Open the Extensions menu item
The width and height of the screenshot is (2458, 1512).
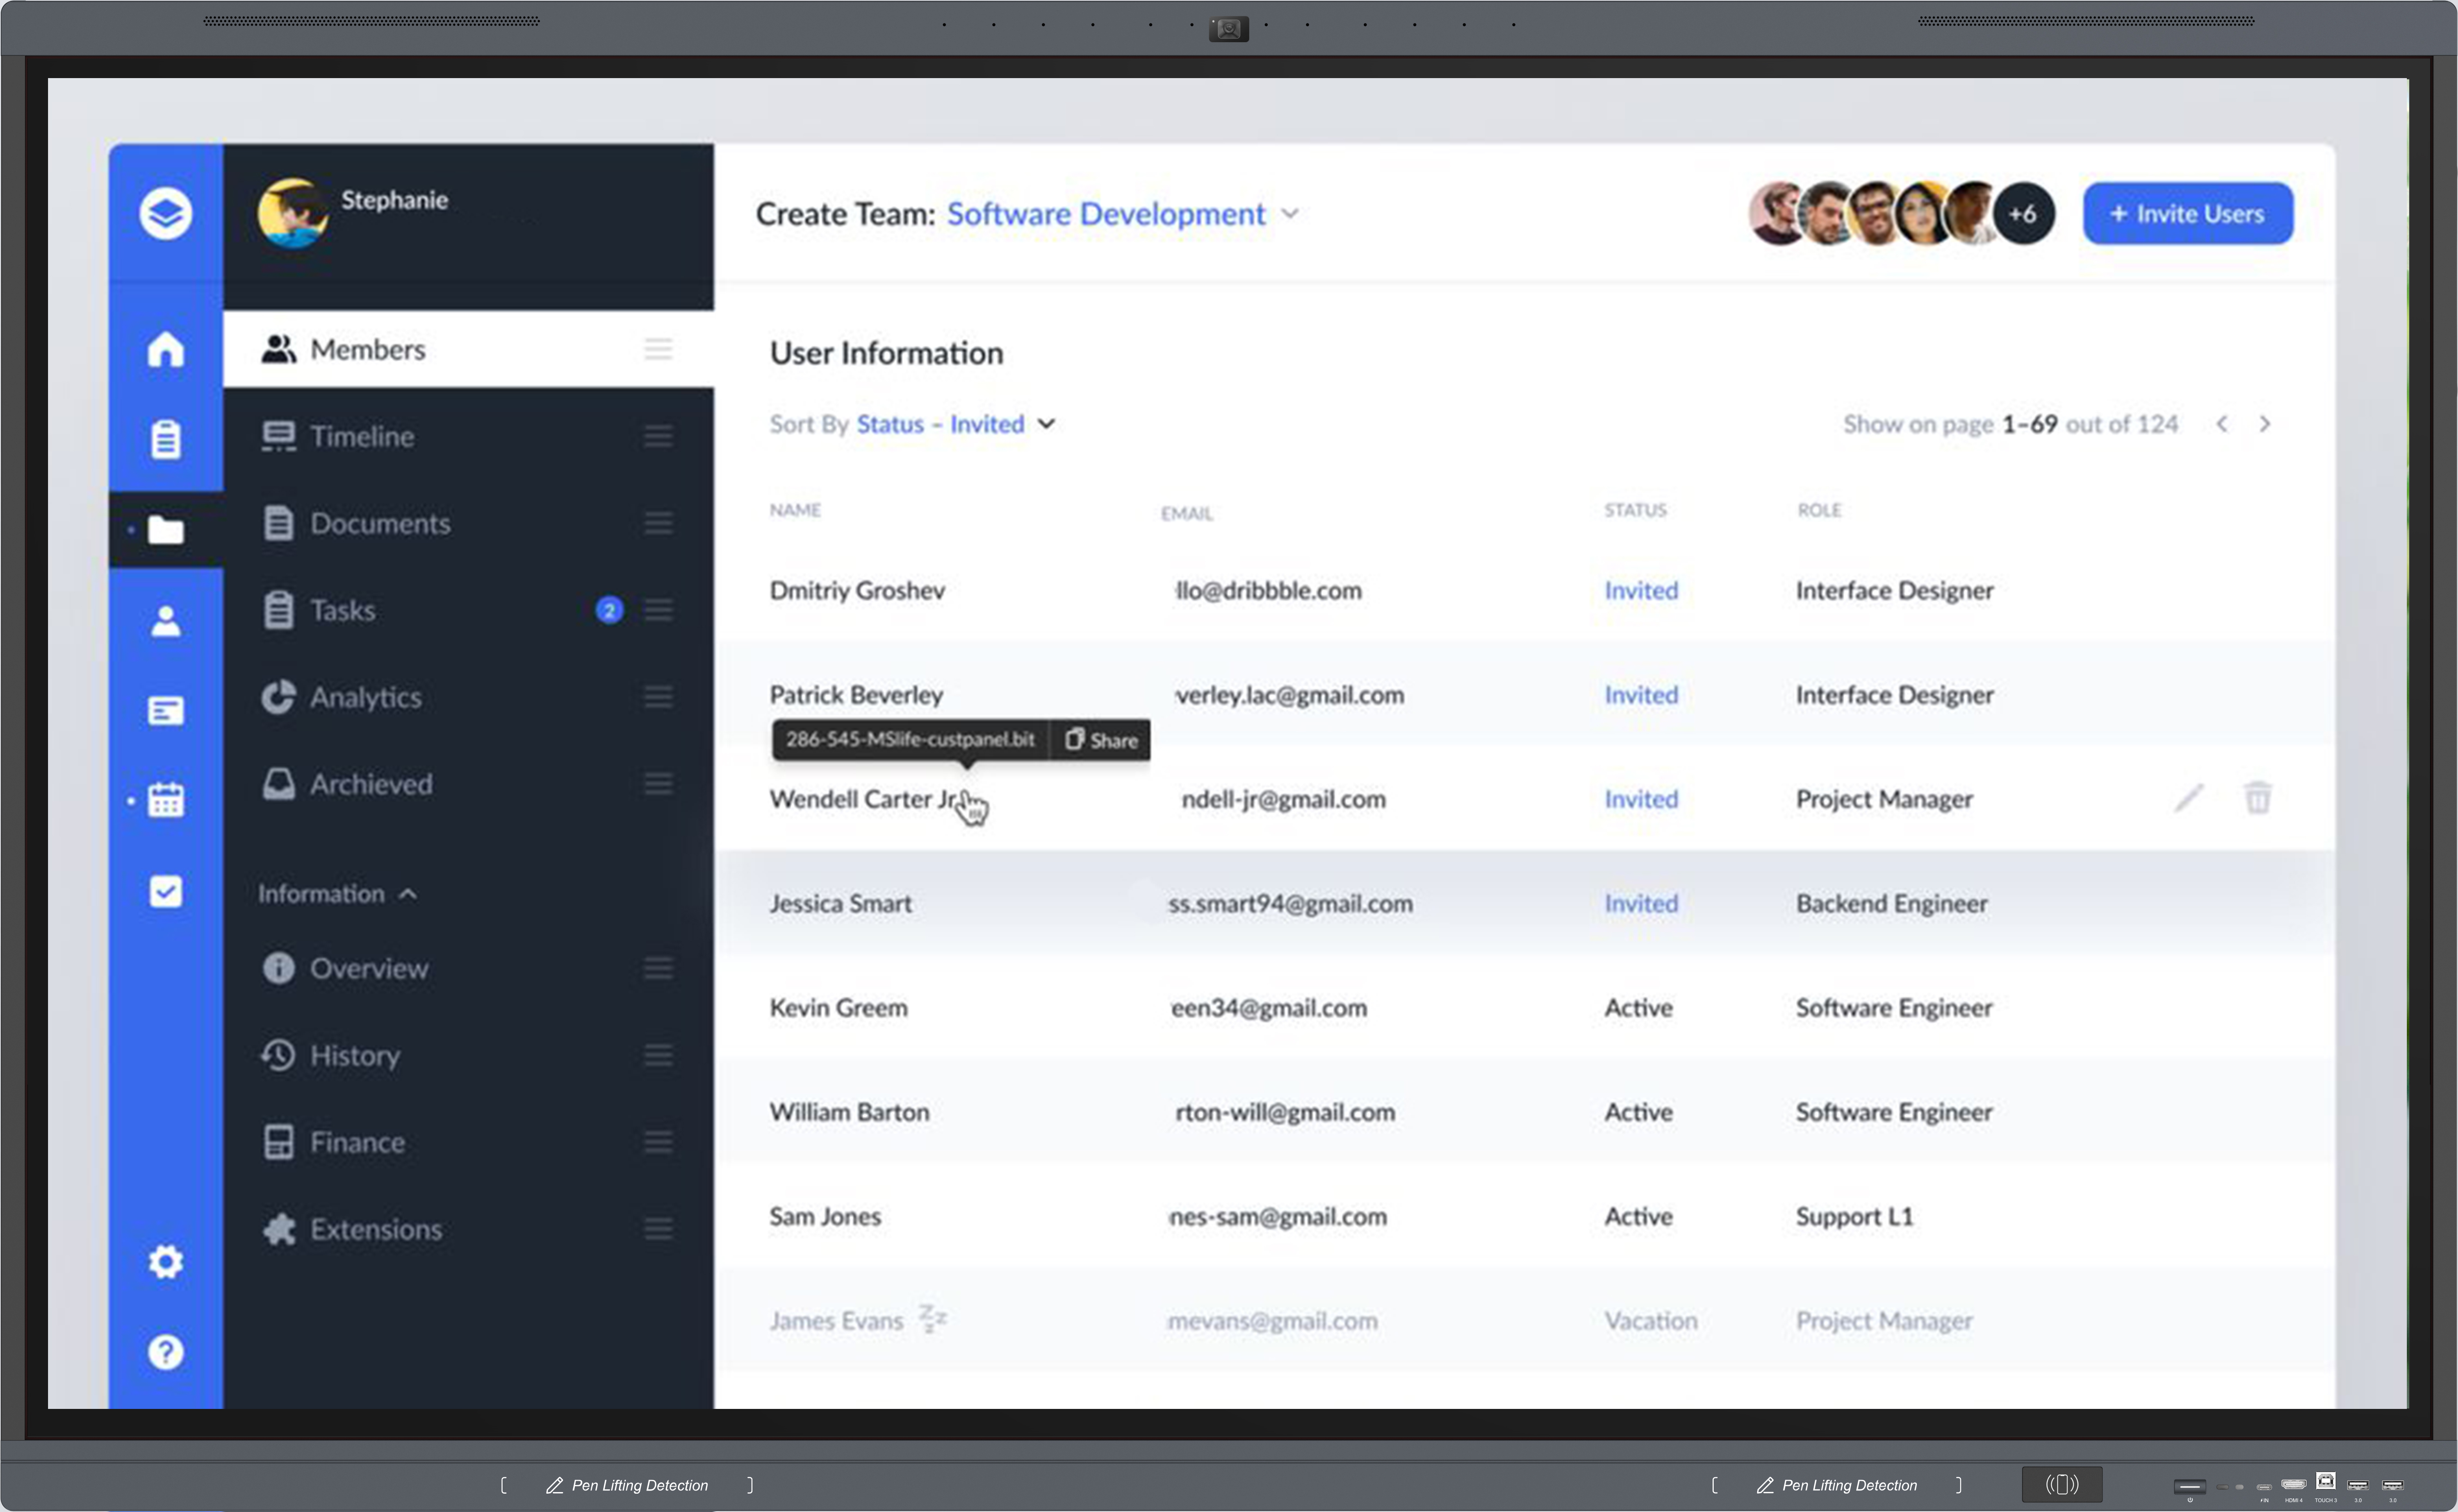click(468, 1229)
